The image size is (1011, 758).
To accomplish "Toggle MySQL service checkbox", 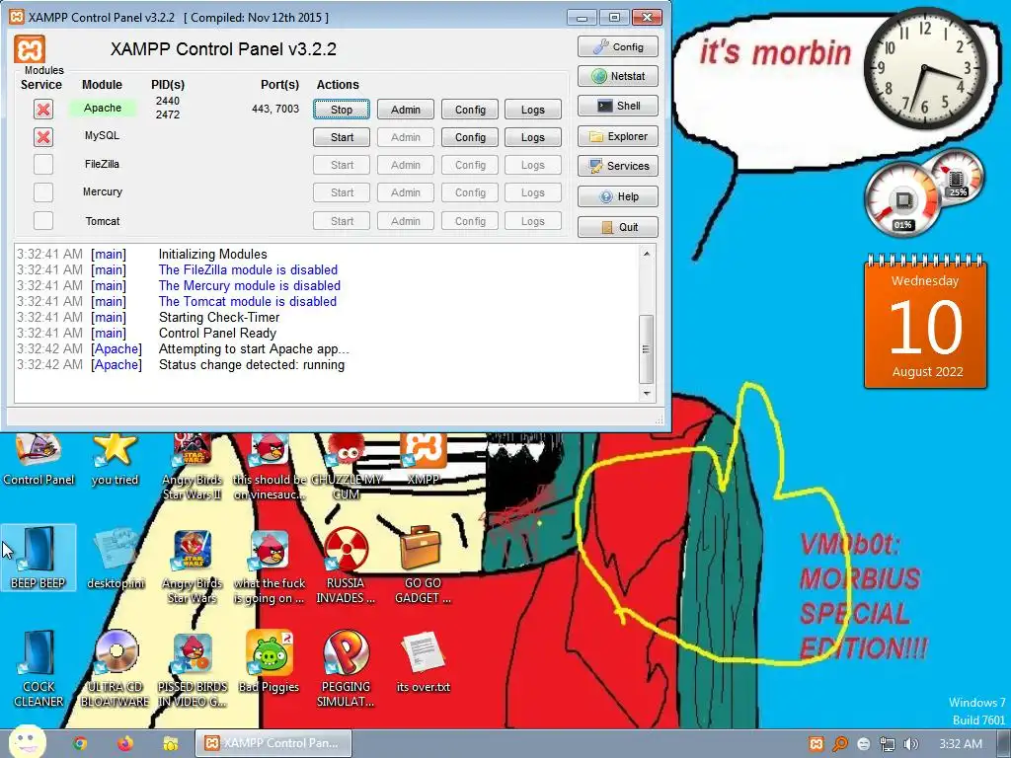I will 43,136.
